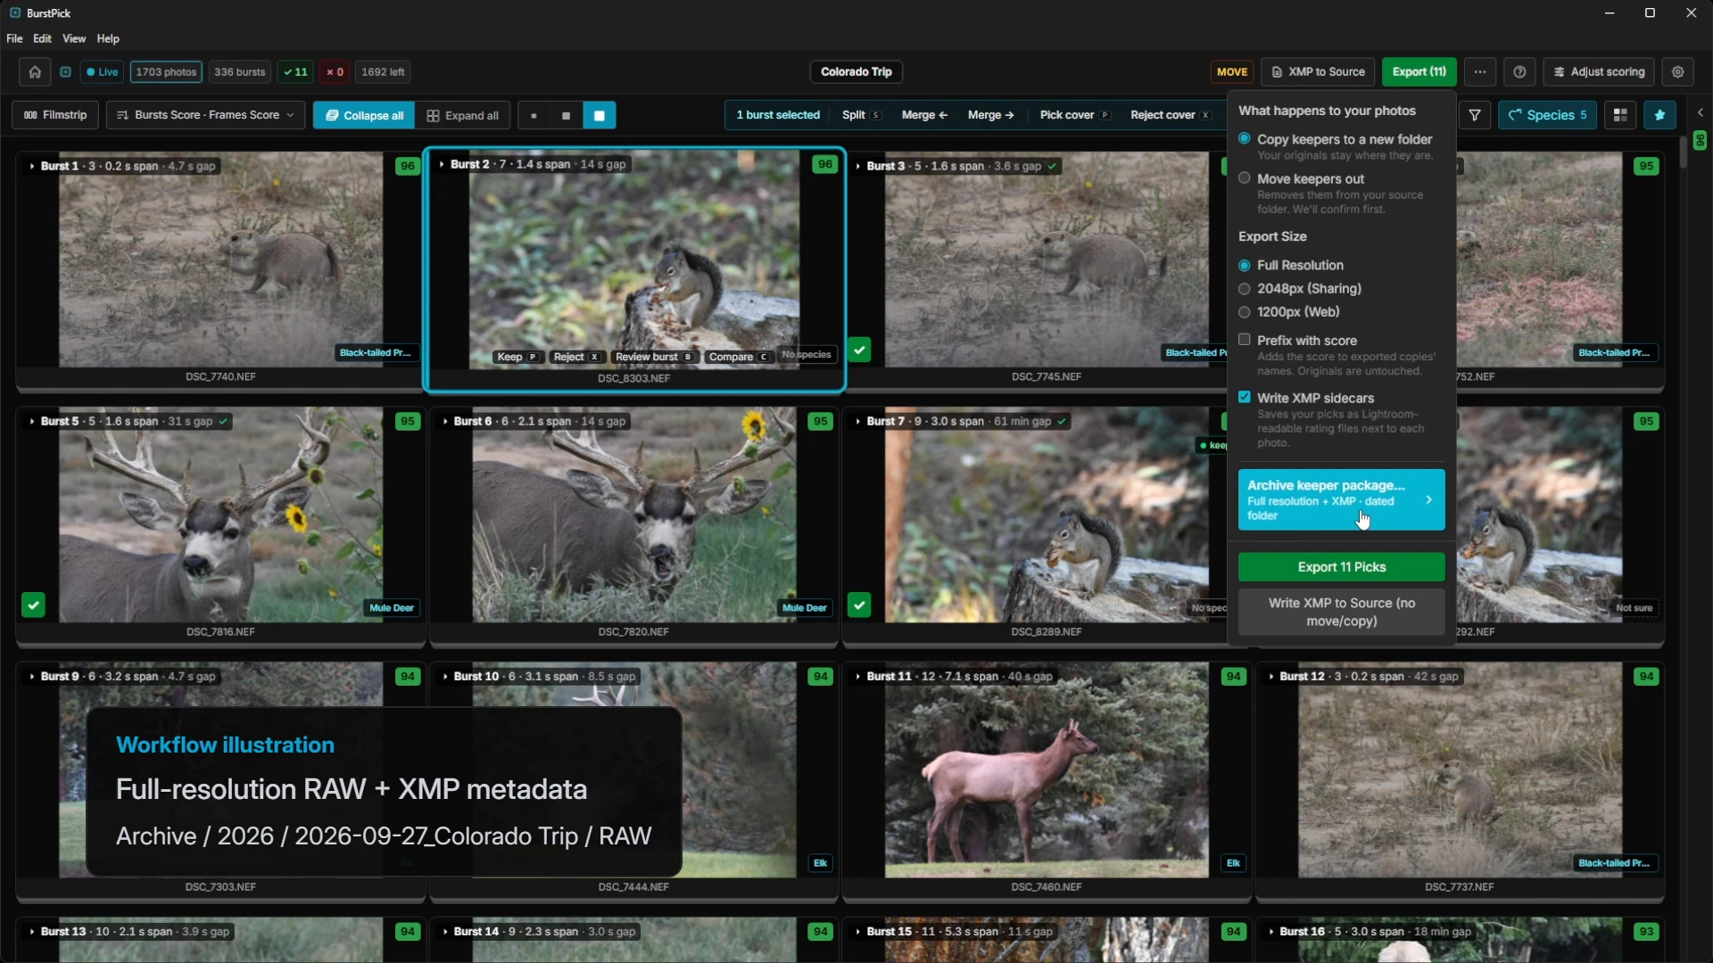Open the three-dot more options menu
This screenshot has width=1713, height=963.
point(1480,72)
